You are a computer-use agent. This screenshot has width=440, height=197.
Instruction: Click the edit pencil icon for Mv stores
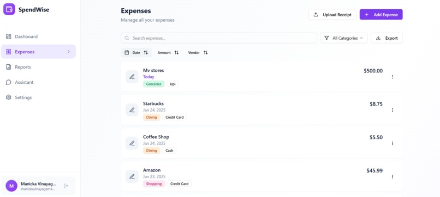132,77
